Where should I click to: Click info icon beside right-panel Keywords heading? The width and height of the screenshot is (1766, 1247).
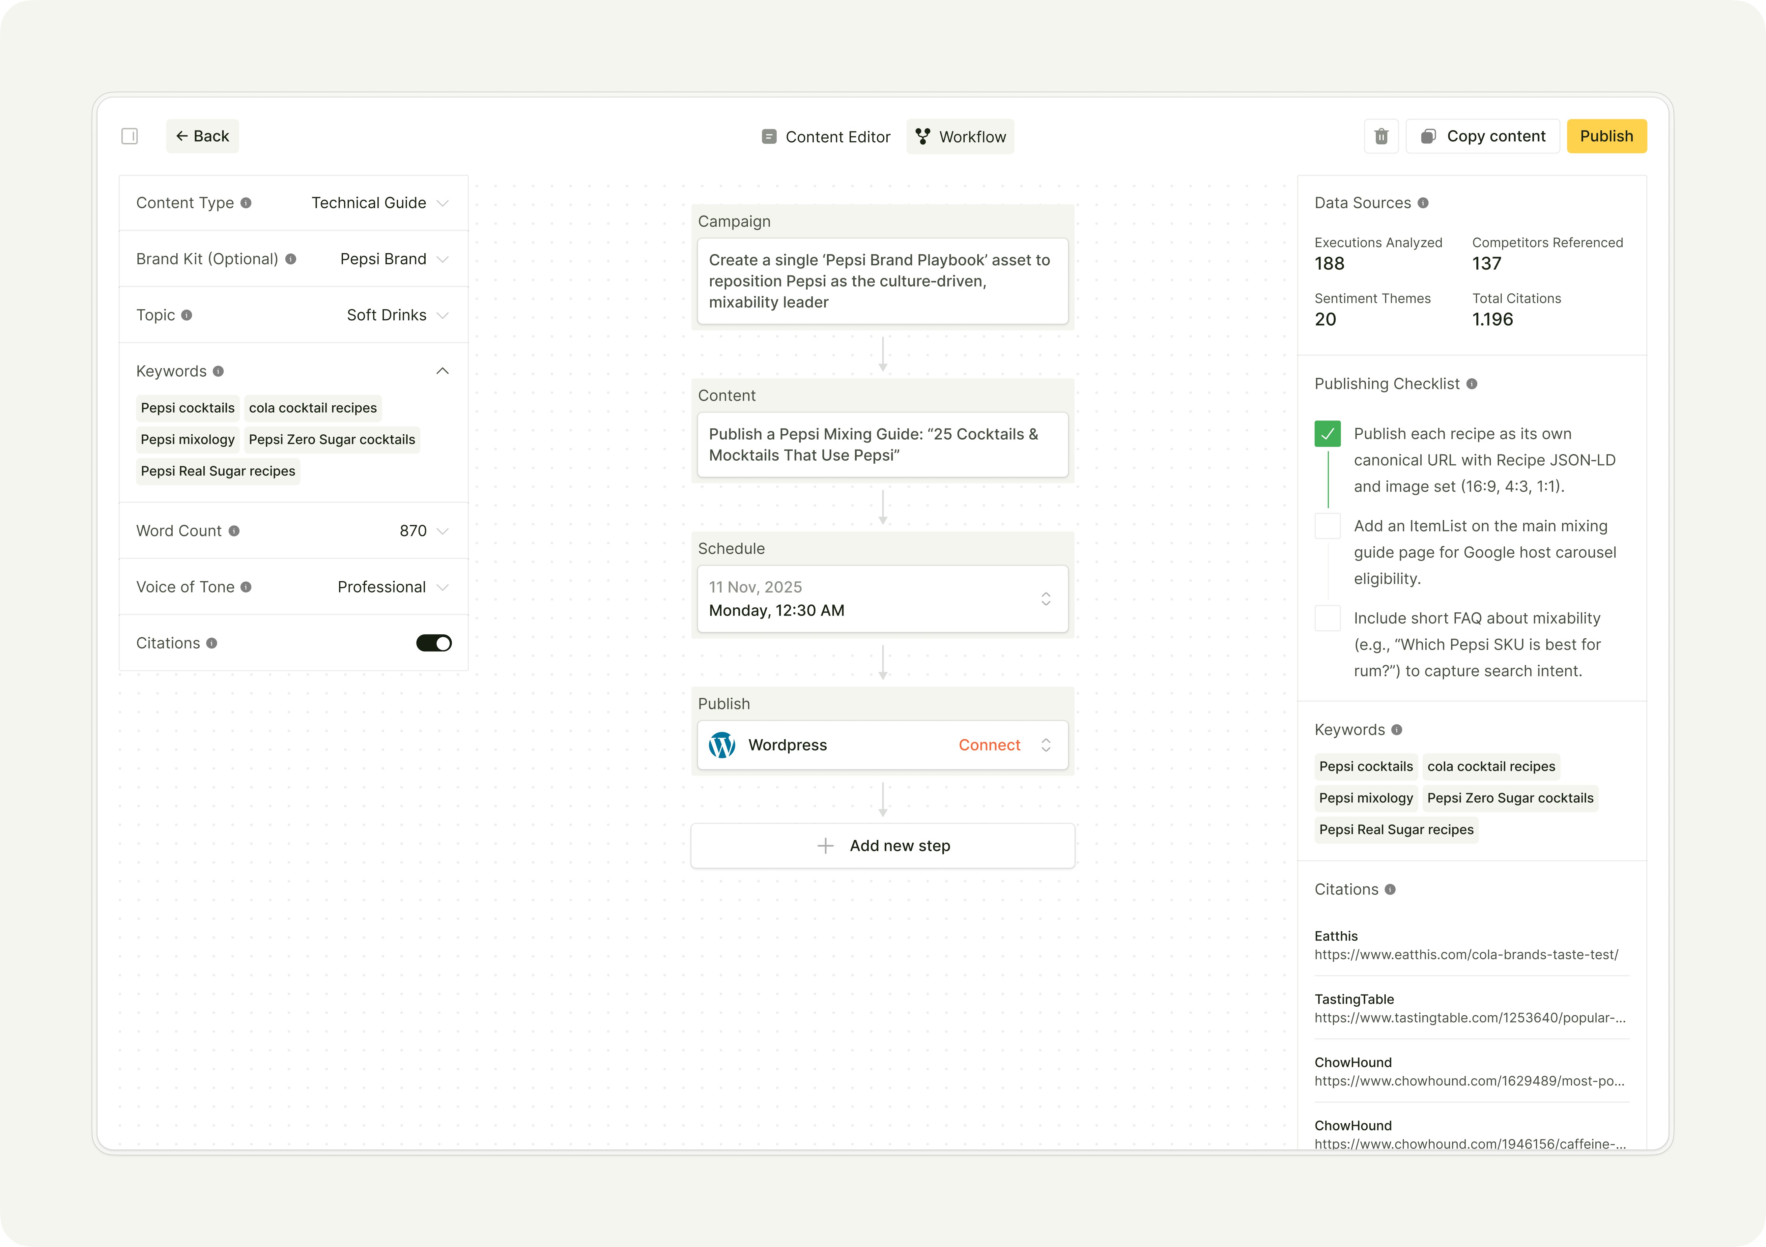point(1397,730)
